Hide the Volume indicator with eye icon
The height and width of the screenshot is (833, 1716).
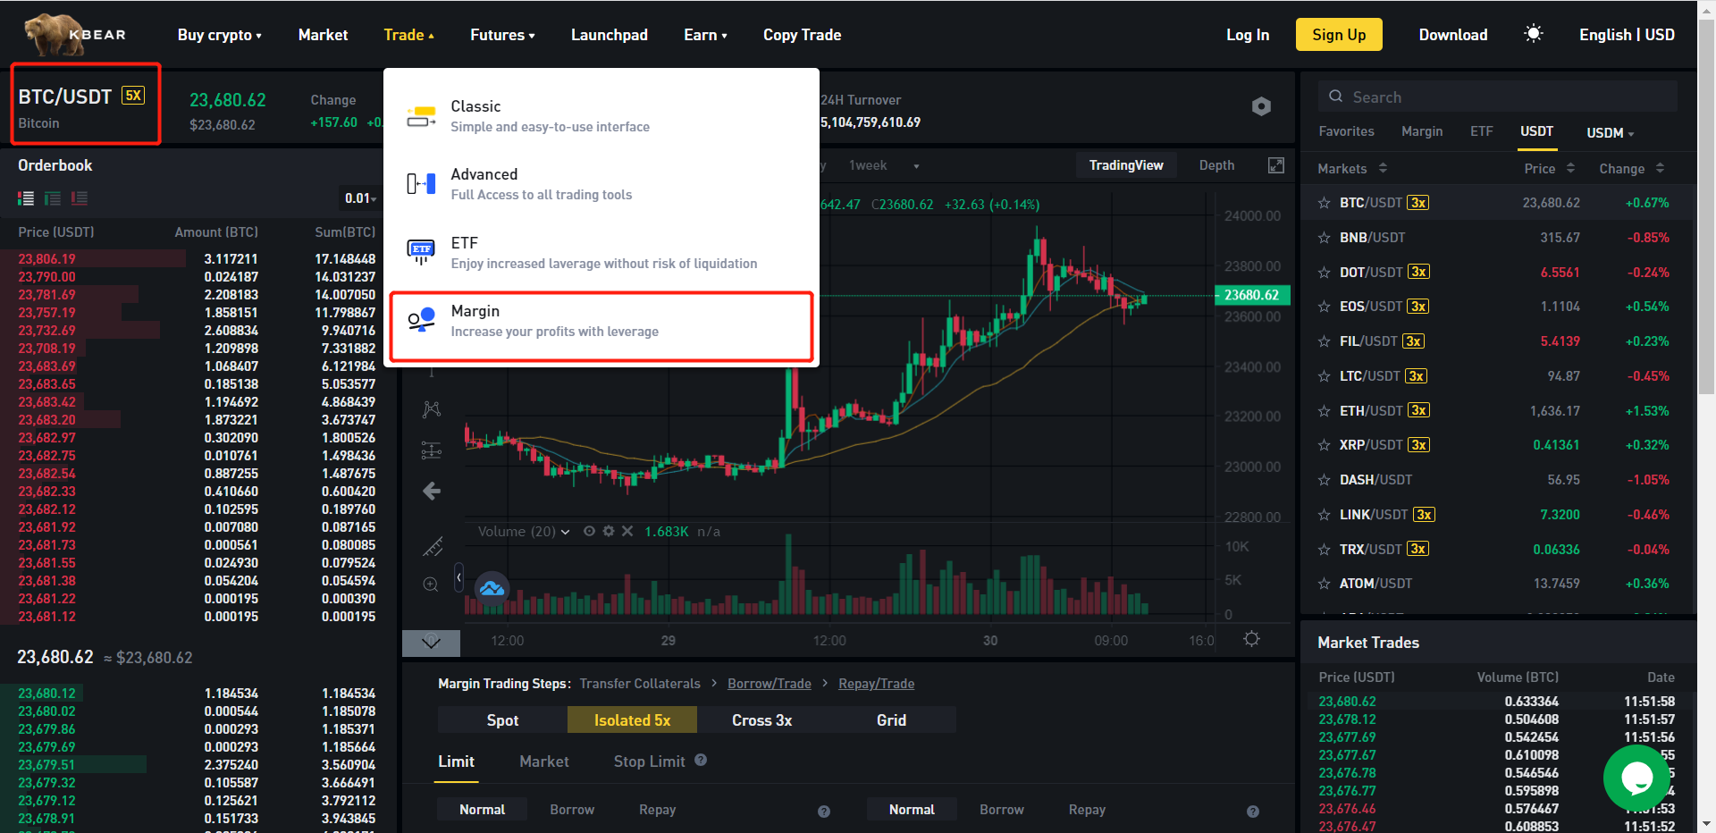pyautogui.click(x=589, y=531)
